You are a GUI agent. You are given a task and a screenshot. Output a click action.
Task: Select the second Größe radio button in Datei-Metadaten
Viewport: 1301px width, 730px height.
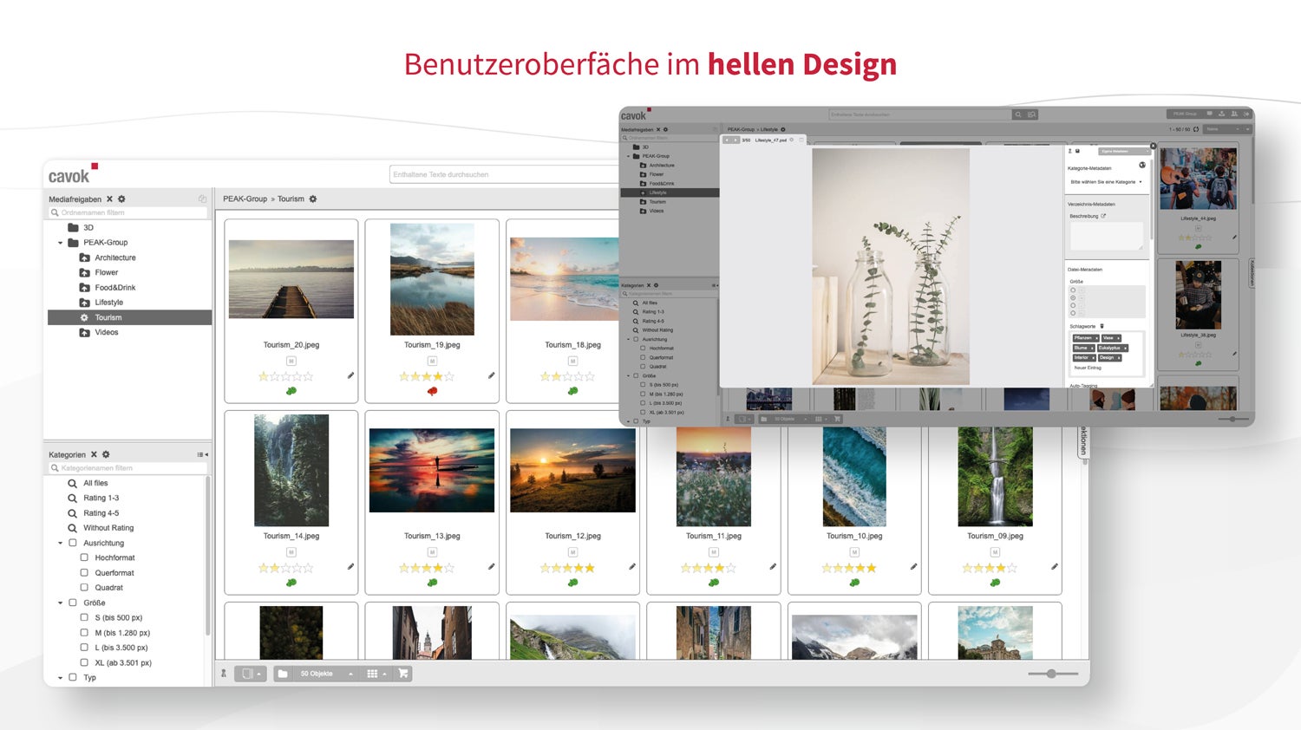[1072, 297]
